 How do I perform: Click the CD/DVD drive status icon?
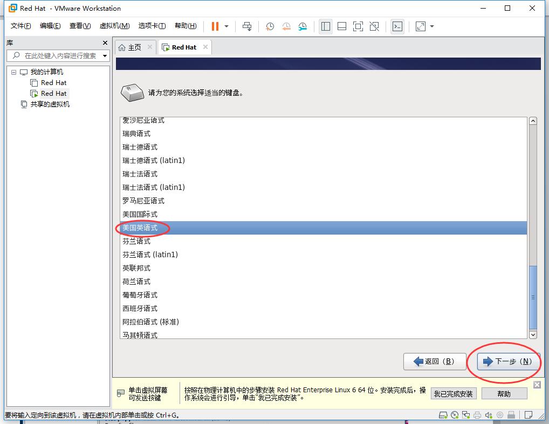[455, 415]
